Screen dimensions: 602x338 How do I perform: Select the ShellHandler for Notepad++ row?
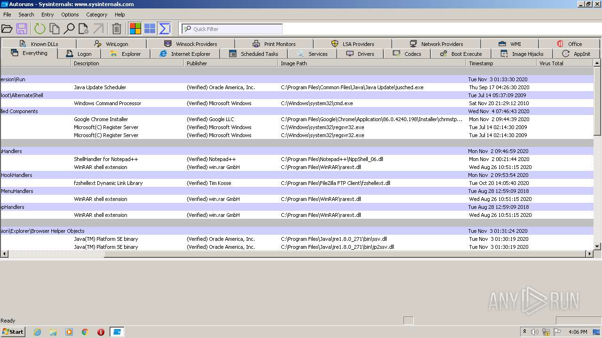point(297,159)
